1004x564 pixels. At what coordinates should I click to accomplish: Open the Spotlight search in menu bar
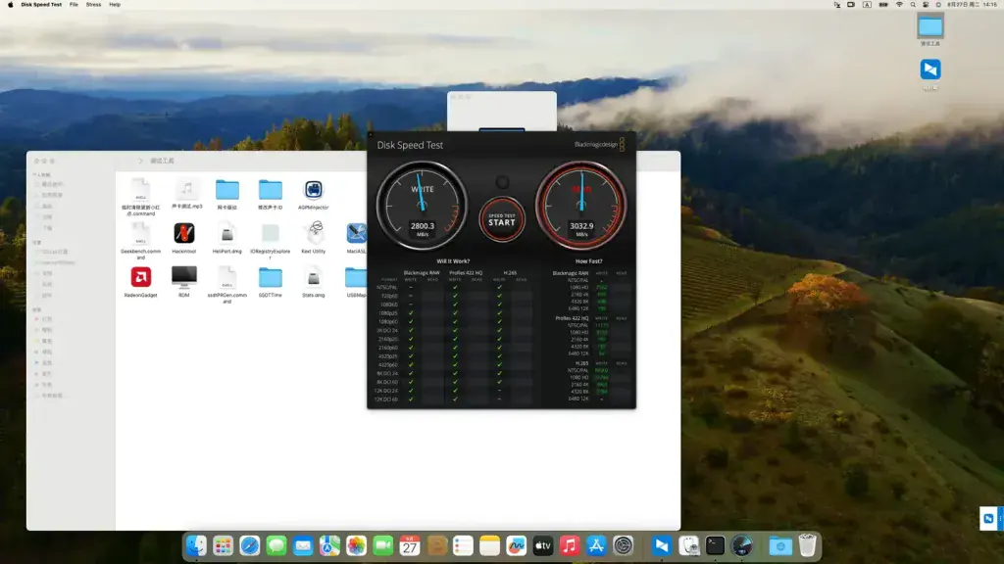coord(913,5)
